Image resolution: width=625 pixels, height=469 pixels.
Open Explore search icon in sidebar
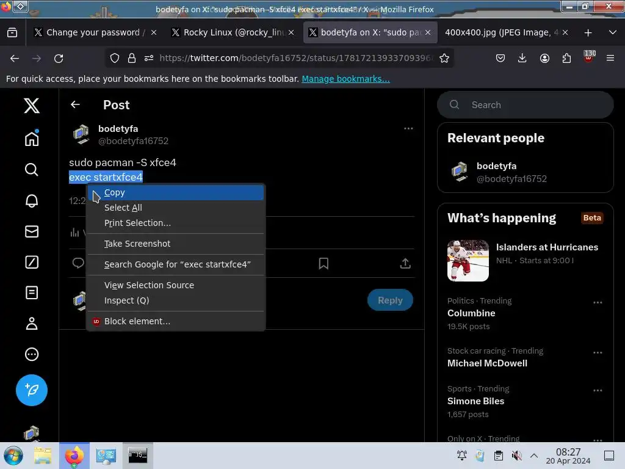(x=32, y=170)
